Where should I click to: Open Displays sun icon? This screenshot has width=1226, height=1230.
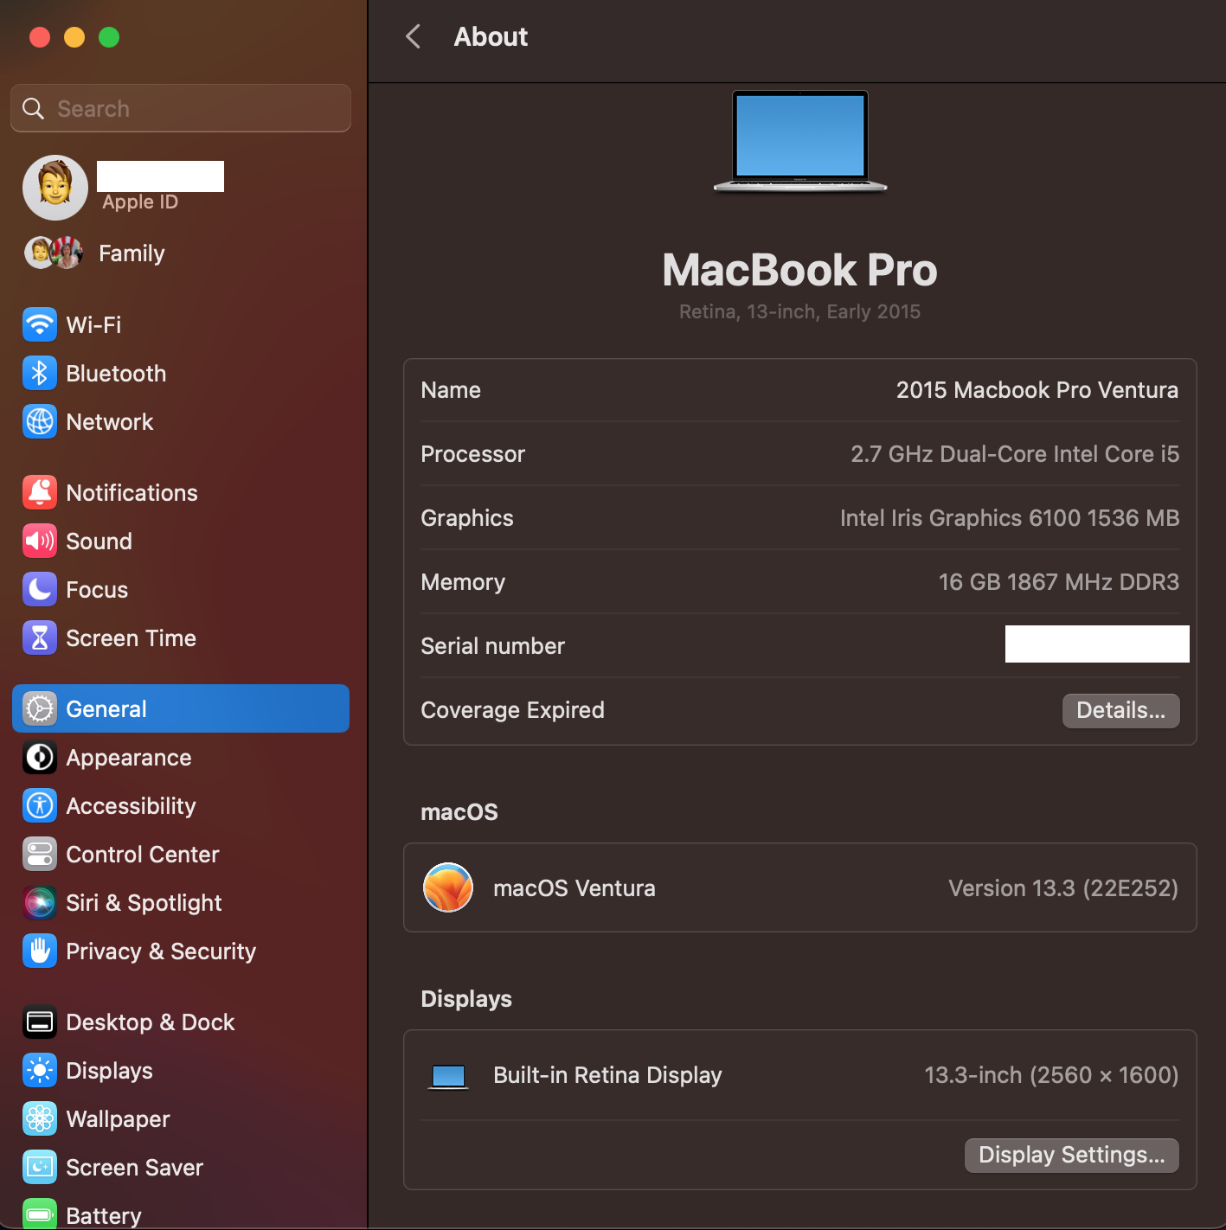pyautogui.click(x=40, y=1071)
